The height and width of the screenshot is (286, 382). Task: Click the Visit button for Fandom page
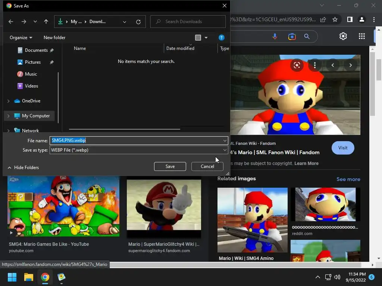pyautogui.click(x=342, y=148)
